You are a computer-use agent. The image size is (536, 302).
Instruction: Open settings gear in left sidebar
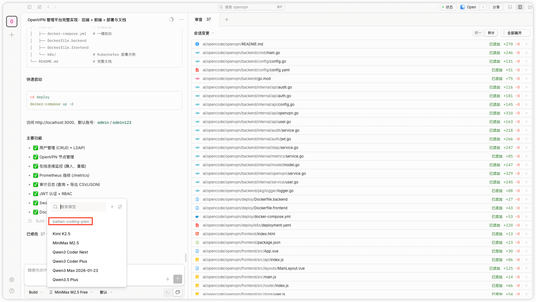pyautogui.click(x=12, y=280)
